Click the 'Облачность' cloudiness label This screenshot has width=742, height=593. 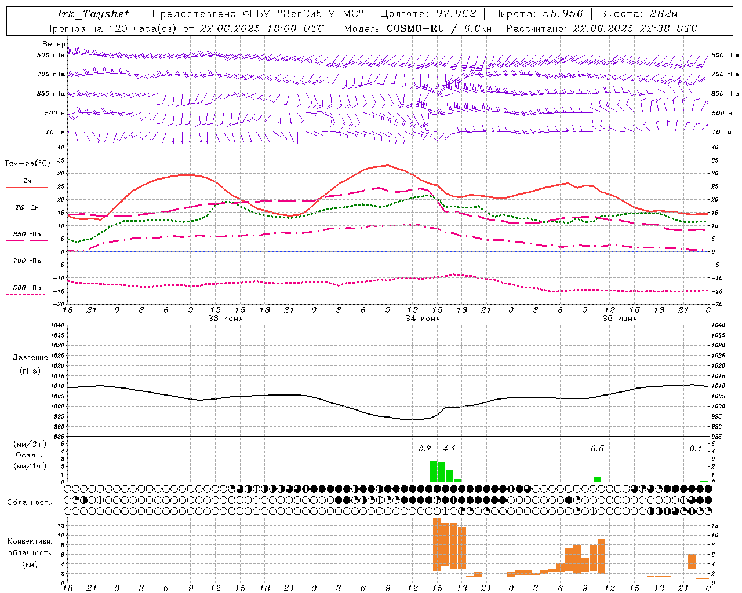[30, 502]
